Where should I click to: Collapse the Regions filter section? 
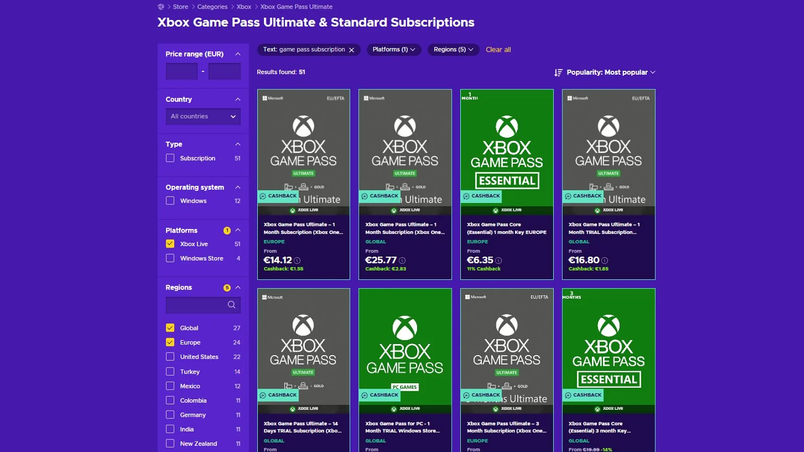pos(238,288)
